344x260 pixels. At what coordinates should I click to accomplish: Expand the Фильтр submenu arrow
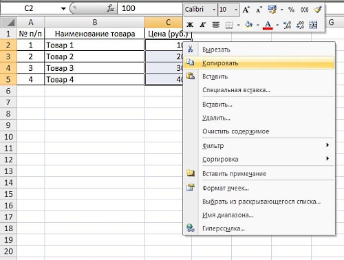tap(327, 145)
